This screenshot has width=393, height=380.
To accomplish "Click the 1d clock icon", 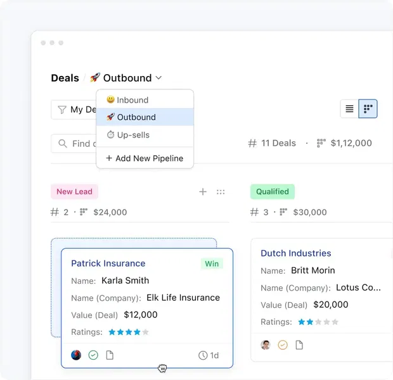I will click(203, 355).
